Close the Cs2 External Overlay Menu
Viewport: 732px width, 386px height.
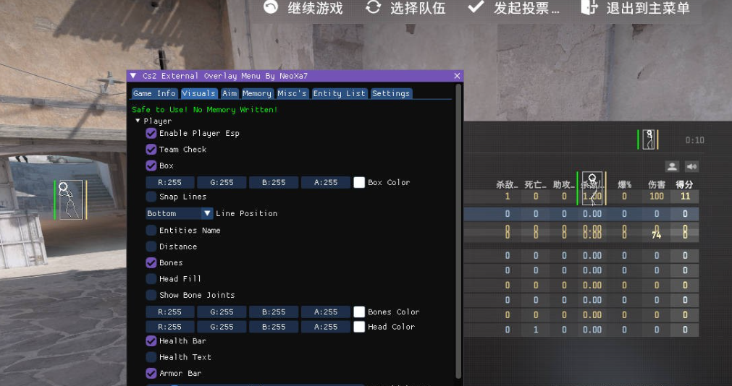coord(457,75)
